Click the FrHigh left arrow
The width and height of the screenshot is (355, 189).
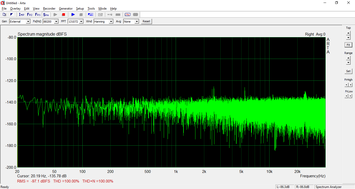pyautogui.click(x=346, y=85)
